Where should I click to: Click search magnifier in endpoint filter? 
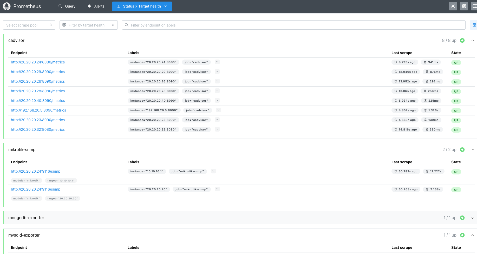[127, 25]
